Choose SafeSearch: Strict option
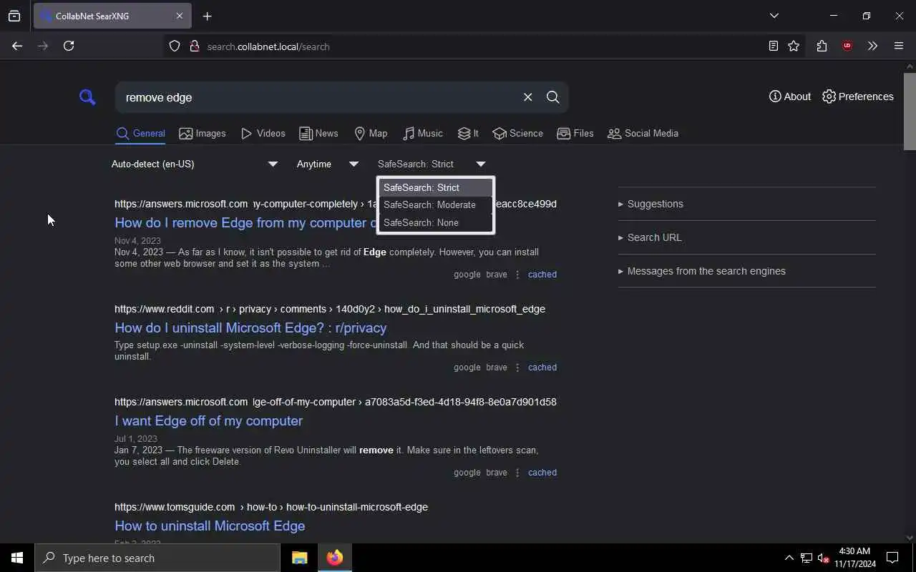Image resolution: width=916 pixels, height=572 pixels. tap(435, 187)
